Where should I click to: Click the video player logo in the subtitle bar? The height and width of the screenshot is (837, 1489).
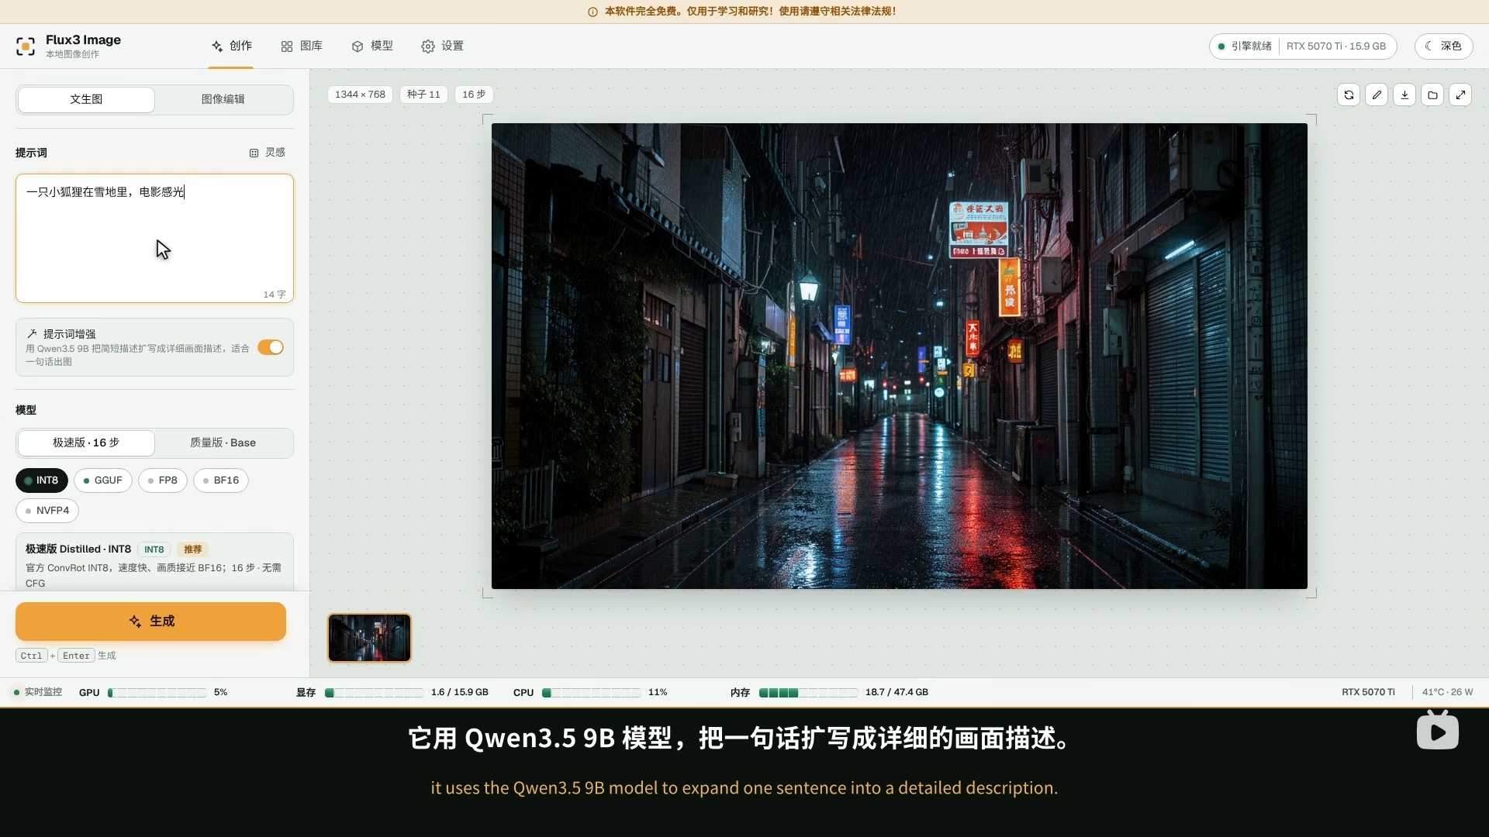tap(1437, 731)
